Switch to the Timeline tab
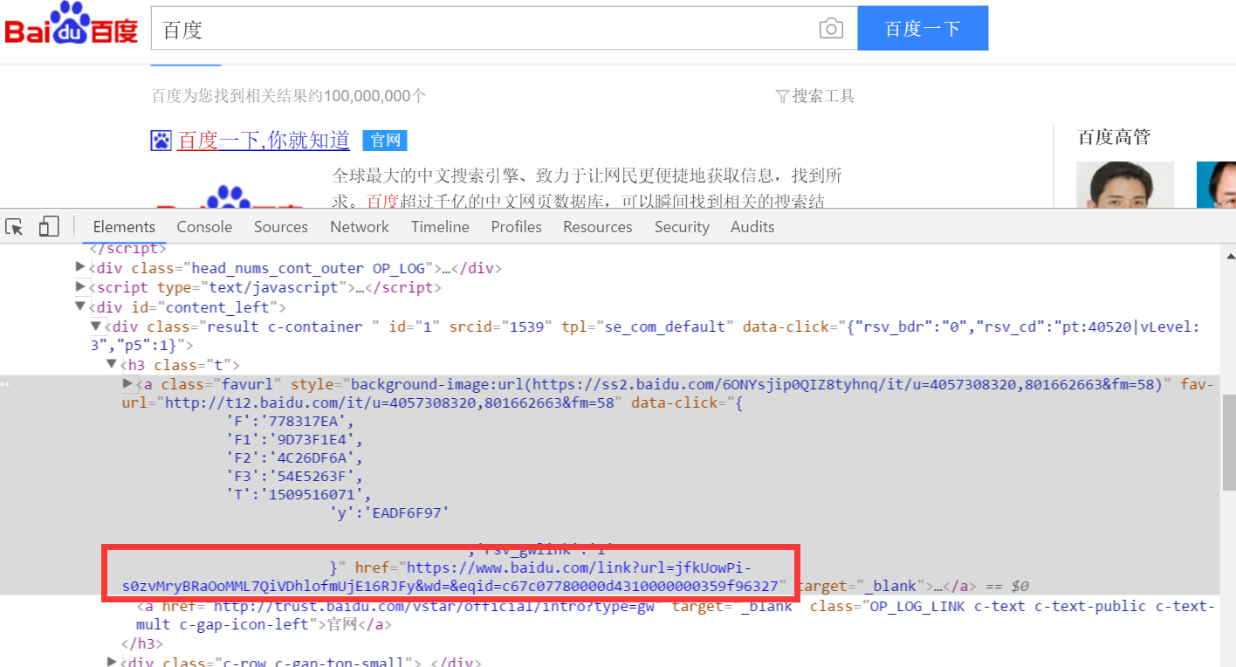This screenshot has height=667, width=1236. 440,227
